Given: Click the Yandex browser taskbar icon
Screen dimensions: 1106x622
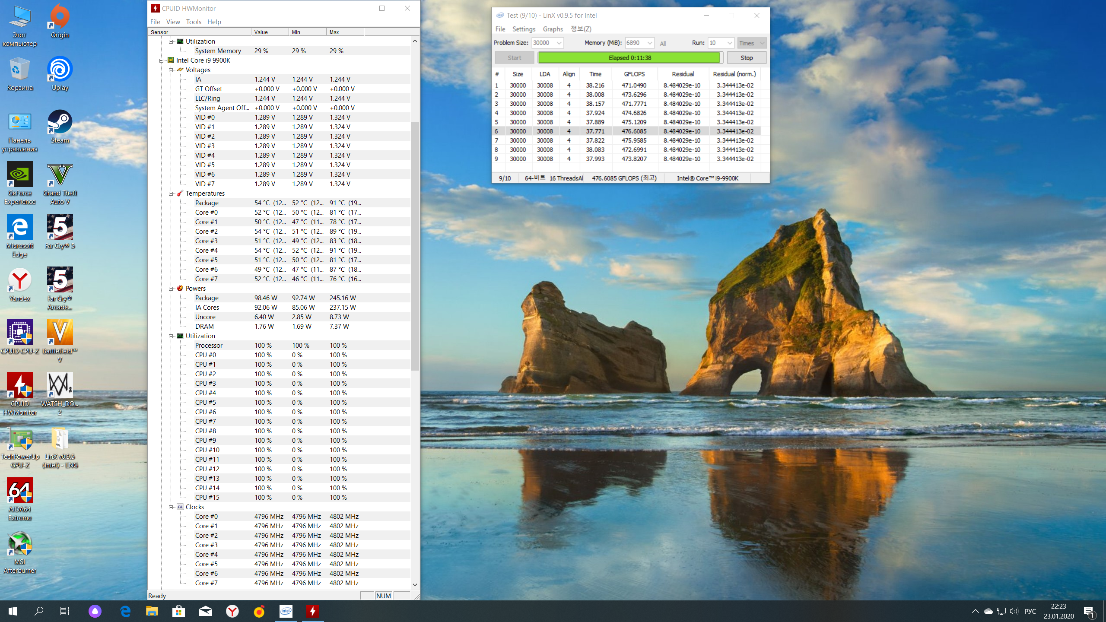Looking at the screenshot, I should point(232,611).
